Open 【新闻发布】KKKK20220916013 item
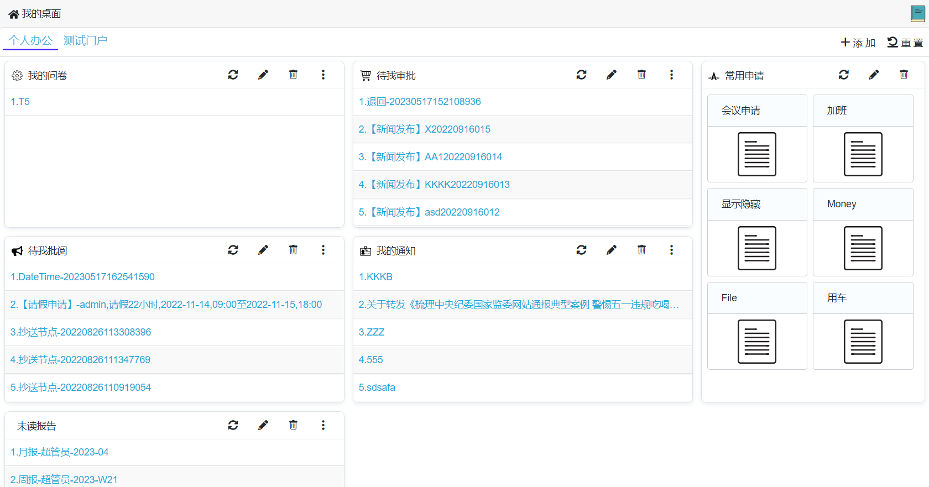 (434, 185)
